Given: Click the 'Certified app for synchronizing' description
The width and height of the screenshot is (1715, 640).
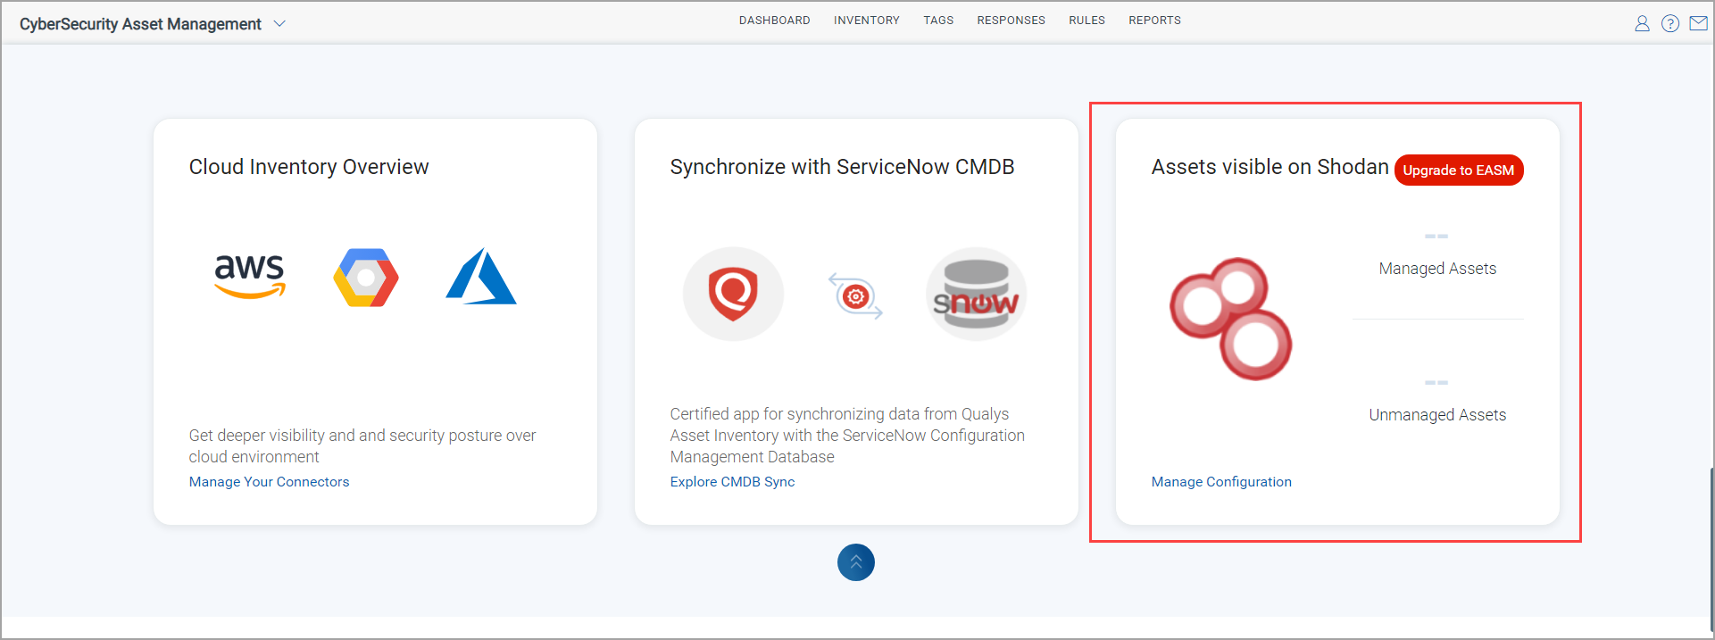Looking at the screenshot, I should (x=847, y=436).
